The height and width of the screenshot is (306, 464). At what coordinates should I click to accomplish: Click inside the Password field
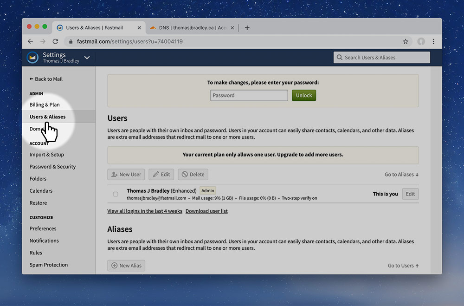pyautogui.click(x=249, y=95)
